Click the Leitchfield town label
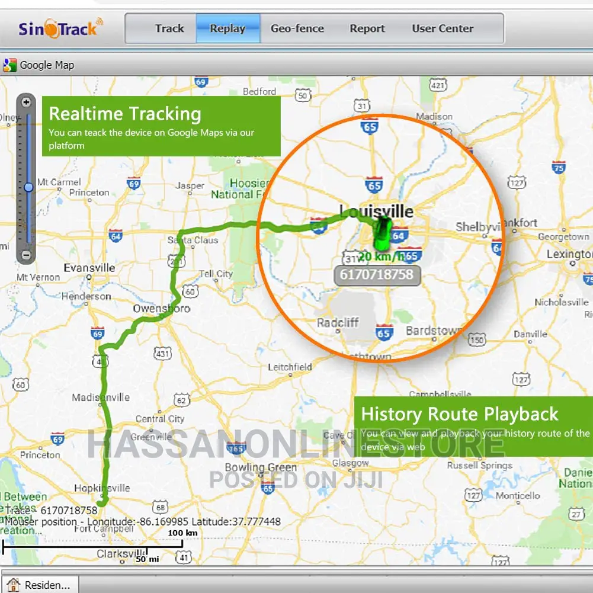This screenshot has height=593, width=593. (x=290, y=367)
